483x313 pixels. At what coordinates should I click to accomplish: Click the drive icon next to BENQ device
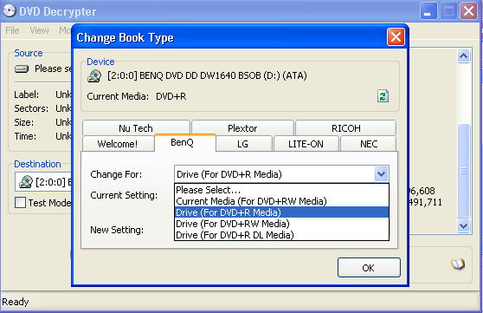pyautogui.click(x=94, y=76)
